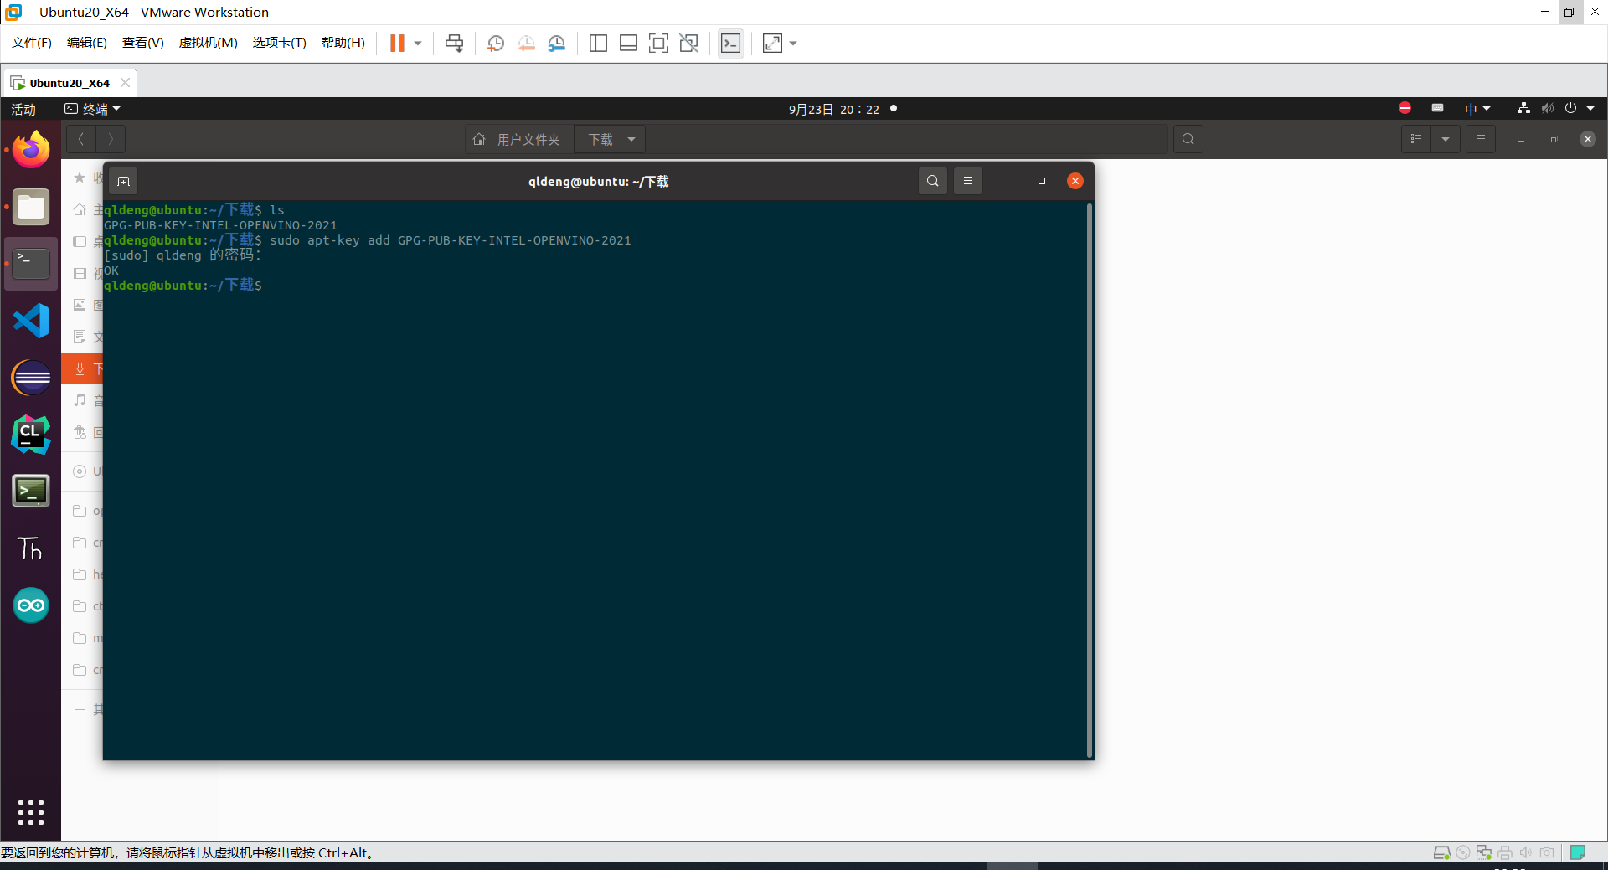The width and height of the screenshot is (1608, 870).
Task: Switch to the running Terminal dock icon
Action: click(x=31, y=264)
